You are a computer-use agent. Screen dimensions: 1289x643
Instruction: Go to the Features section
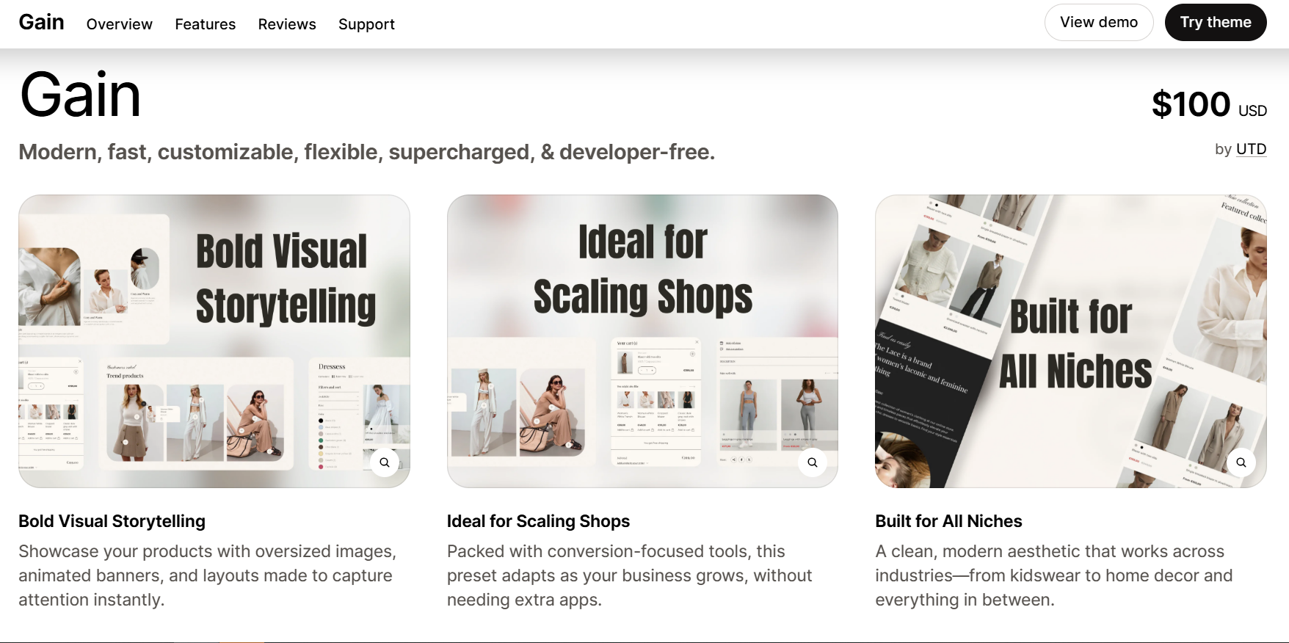(x=206, y=24)
